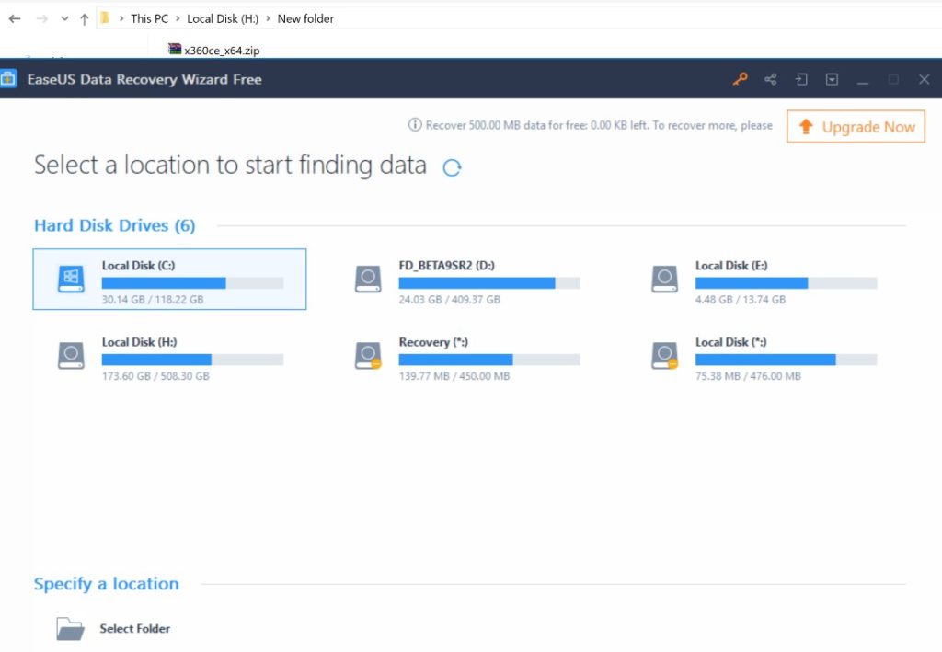Click the Specify a location heading
This screenshot has width=942, height=652.
(107, 584)
